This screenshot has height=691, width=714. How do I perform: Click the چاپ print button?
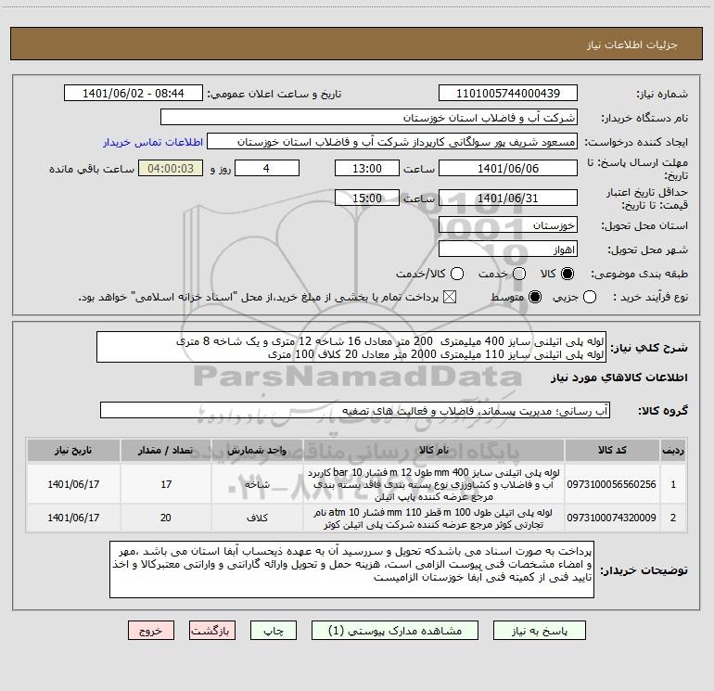pos(274,631)
